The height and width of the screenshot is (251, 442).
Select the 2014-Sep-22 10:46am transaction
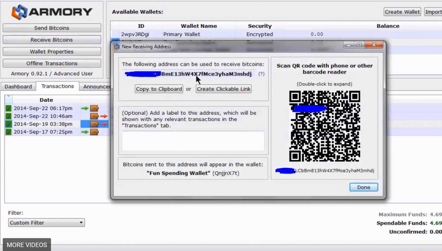[x=57, y=116]
